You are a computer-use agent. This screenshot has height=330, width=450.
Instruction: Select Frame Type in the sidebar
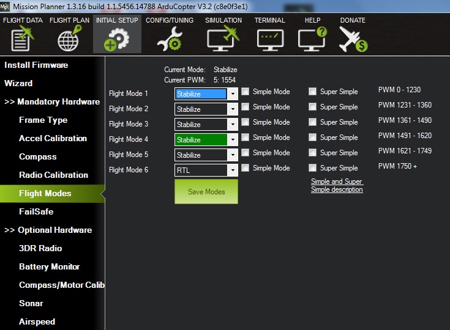click(x=43, y=120)
